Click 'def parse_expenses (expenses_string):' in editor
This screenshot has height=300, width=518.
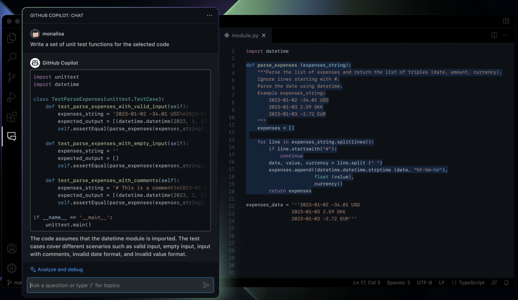[x=299, y=65]
